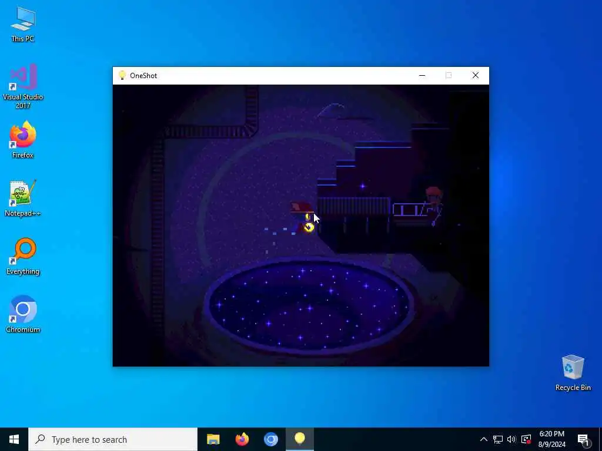
Task: Show hidden system tray icons
Action: pos(483,439)
